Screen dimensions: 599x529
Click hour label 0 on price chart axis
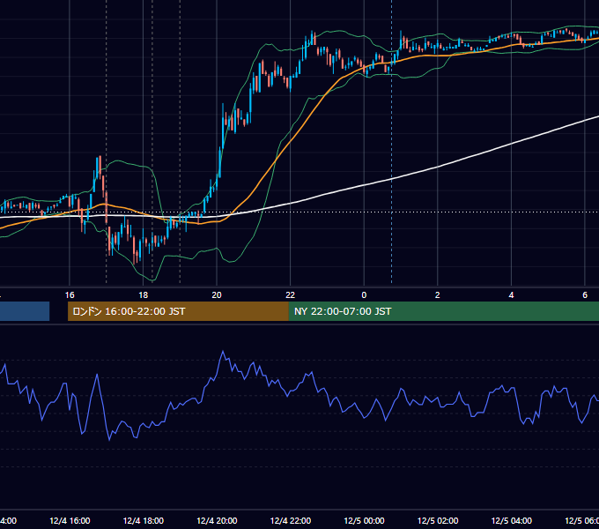(x=364, y=295)
